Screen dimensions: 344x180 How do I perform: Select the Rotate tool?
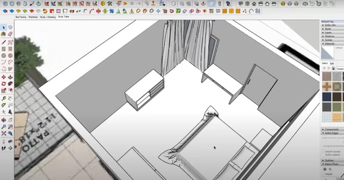[x=3, y=84]
